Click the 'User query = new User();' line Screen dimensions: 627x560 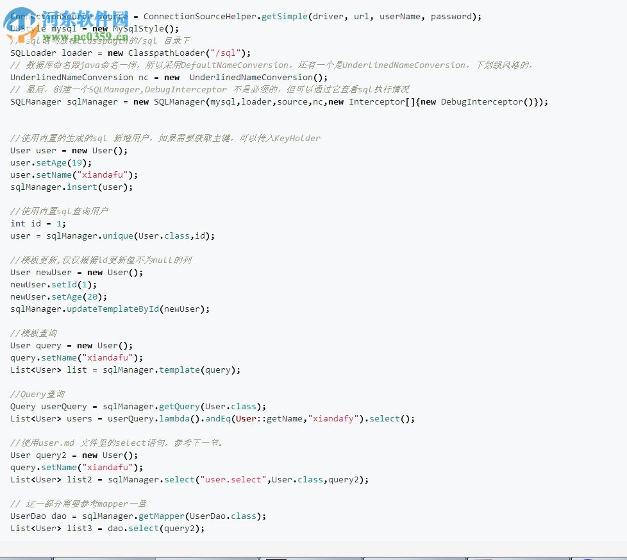[72, 346]
